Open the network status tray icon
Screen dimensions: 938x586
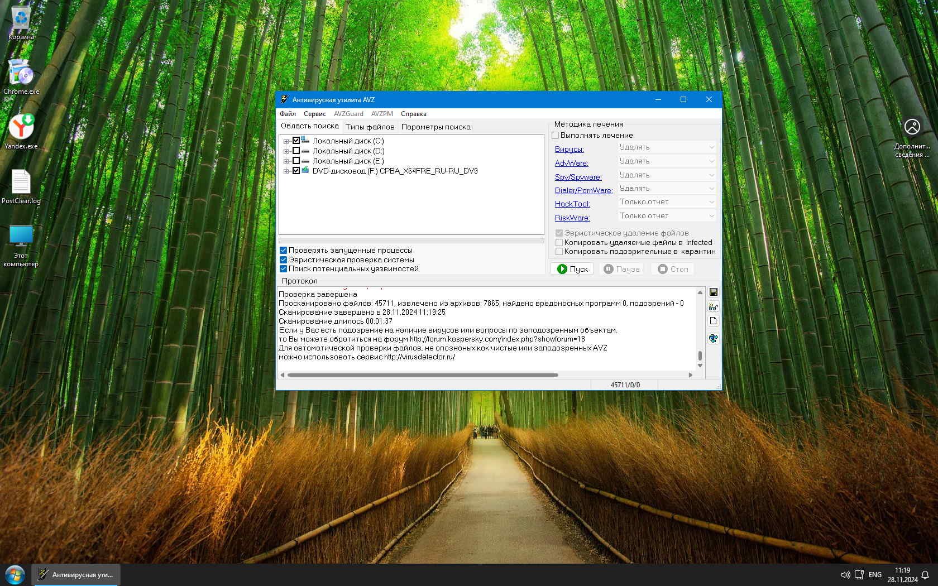[x=859, y=574]
